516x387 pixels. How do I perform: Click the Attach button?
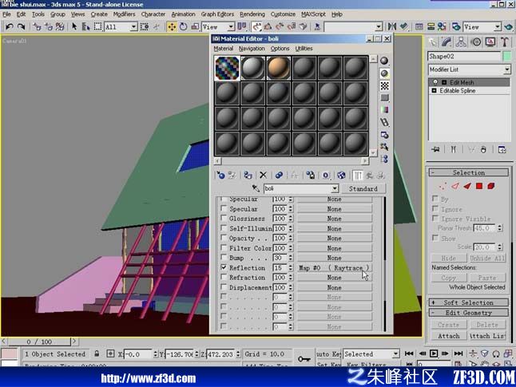click(x=449, y=336)
